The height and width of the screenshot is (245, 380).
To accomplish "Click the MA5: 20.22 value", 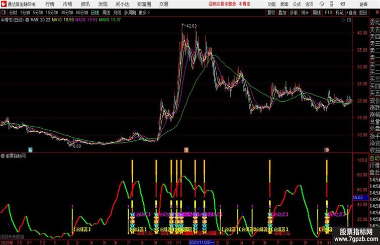I will [40, 20].
